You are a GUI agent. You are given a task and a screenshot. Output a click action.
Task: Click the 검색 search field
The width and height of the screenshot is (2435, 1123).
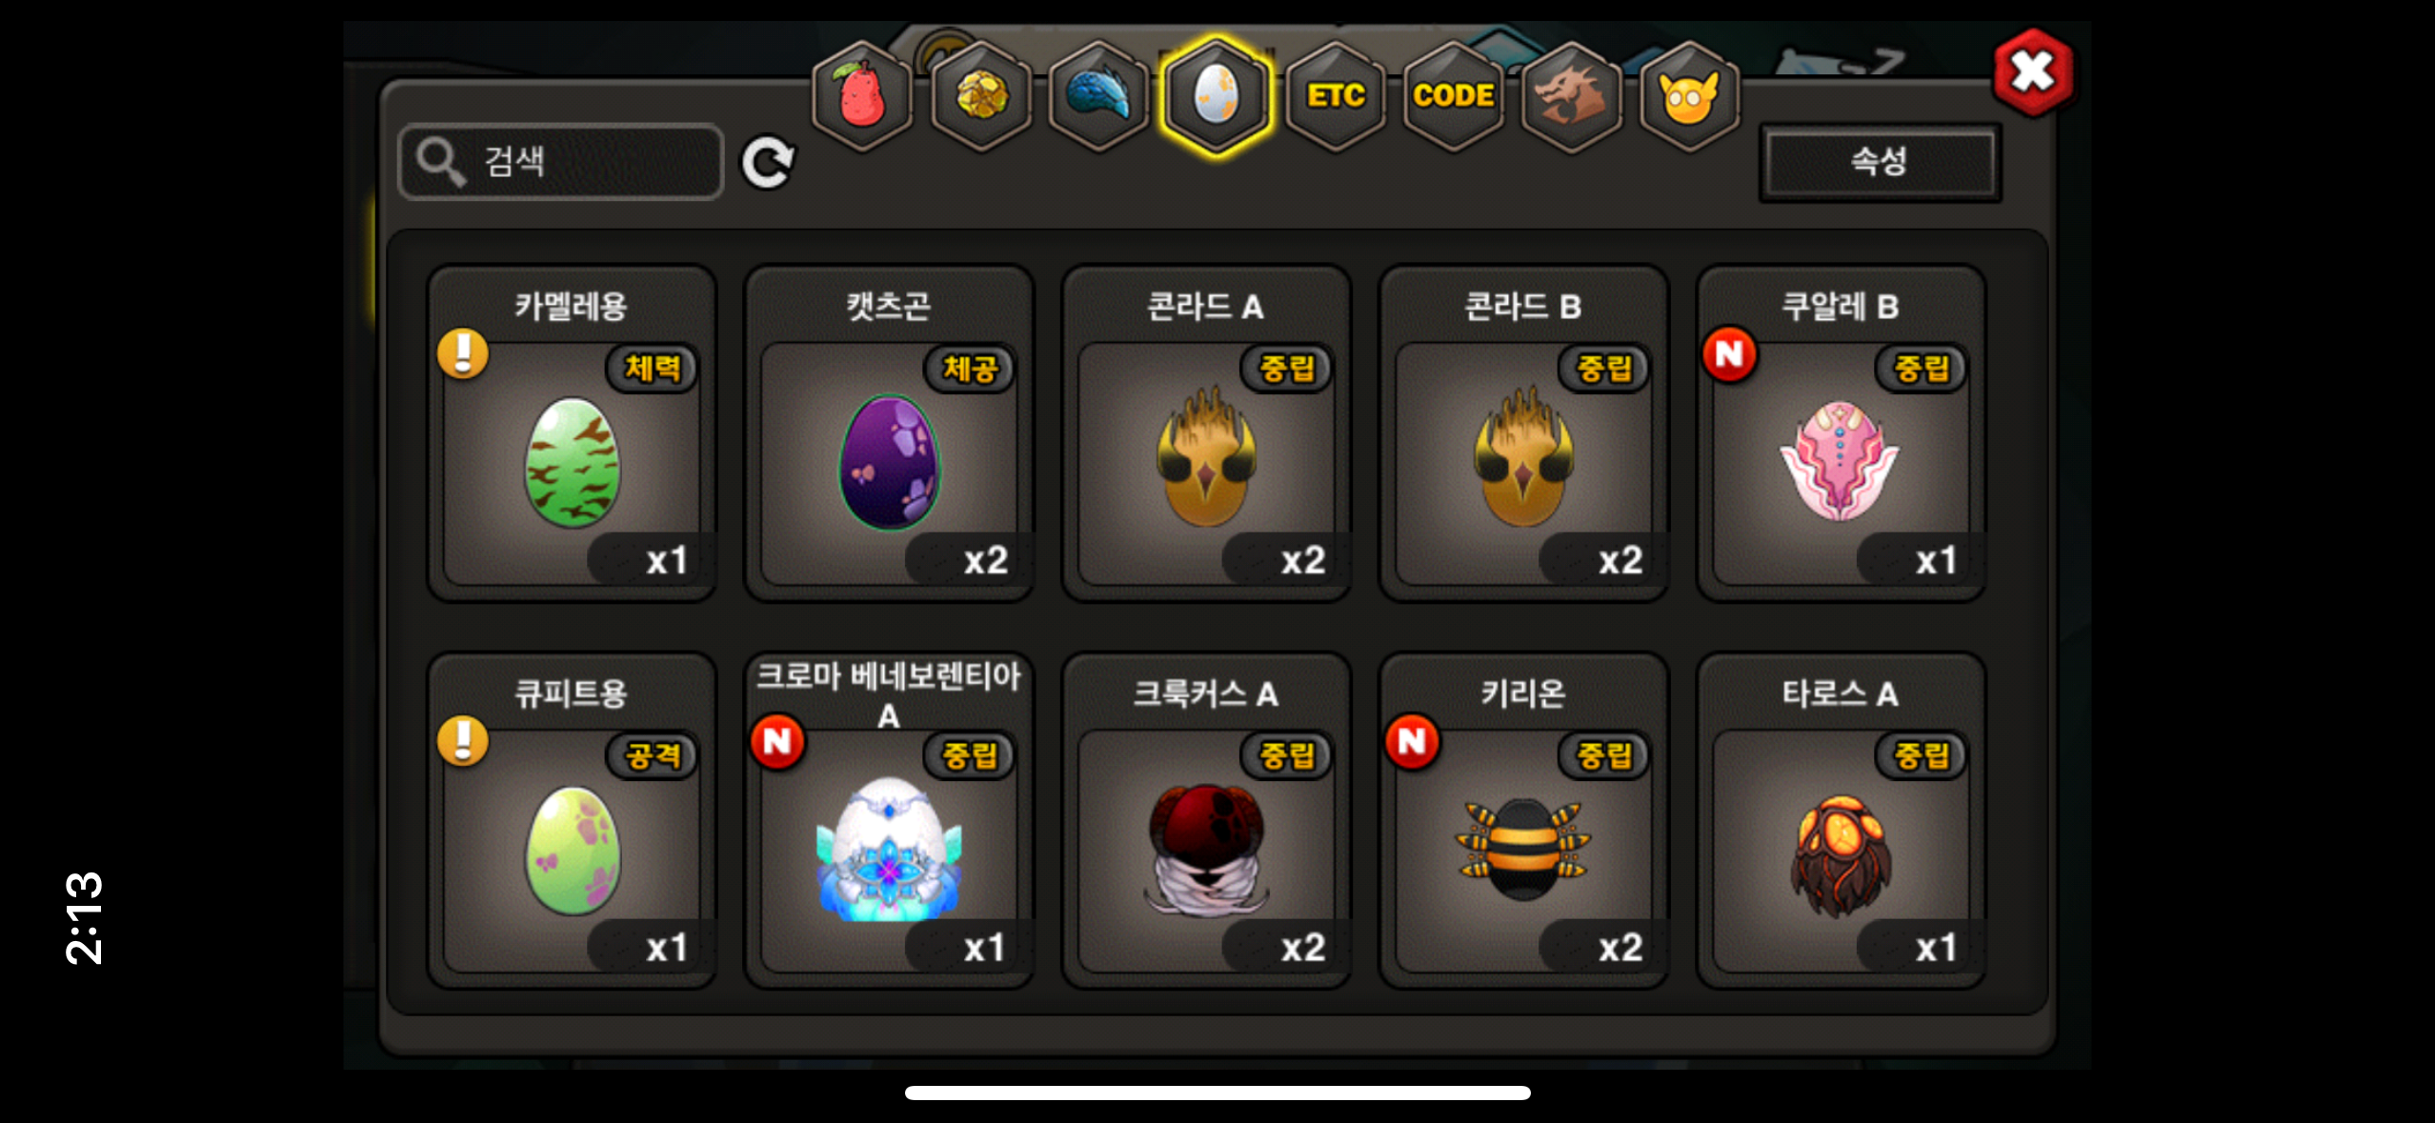[560, 161]
